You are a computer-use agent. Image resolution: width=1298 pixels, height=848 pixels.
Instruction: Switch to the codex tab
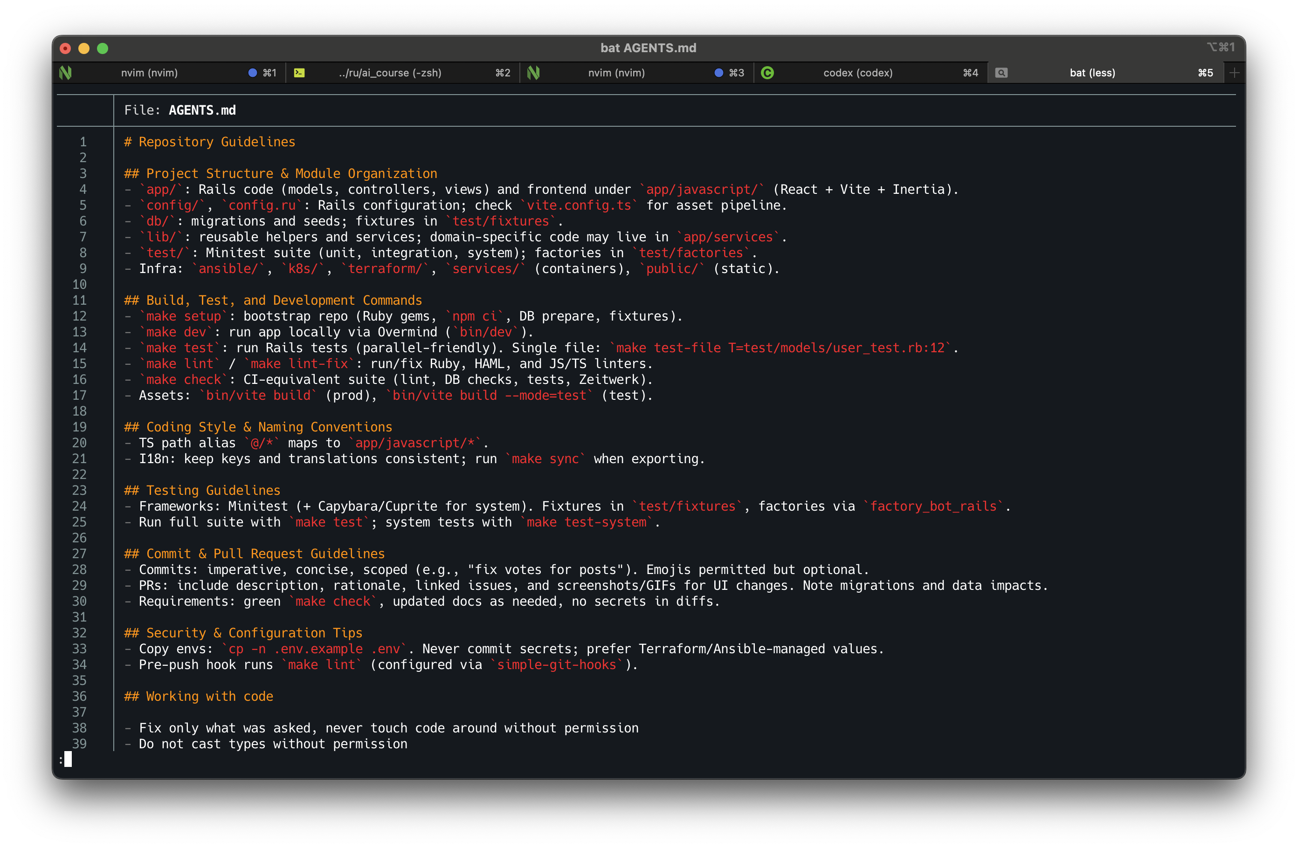pos(857,73)
